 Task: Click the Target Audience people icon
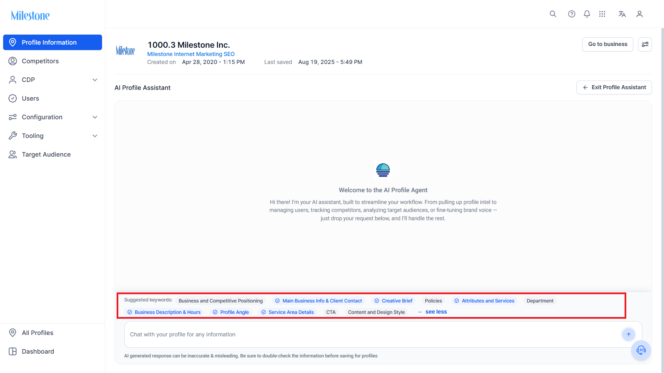(x=12, y=154)
